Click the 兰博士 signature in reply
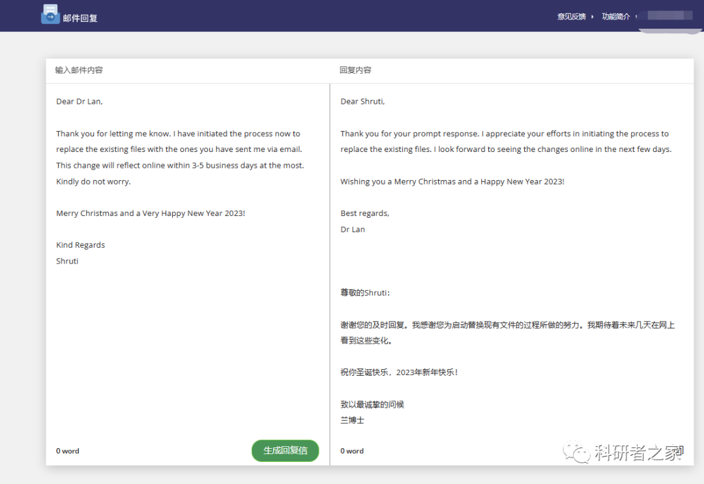 point(352,421)
